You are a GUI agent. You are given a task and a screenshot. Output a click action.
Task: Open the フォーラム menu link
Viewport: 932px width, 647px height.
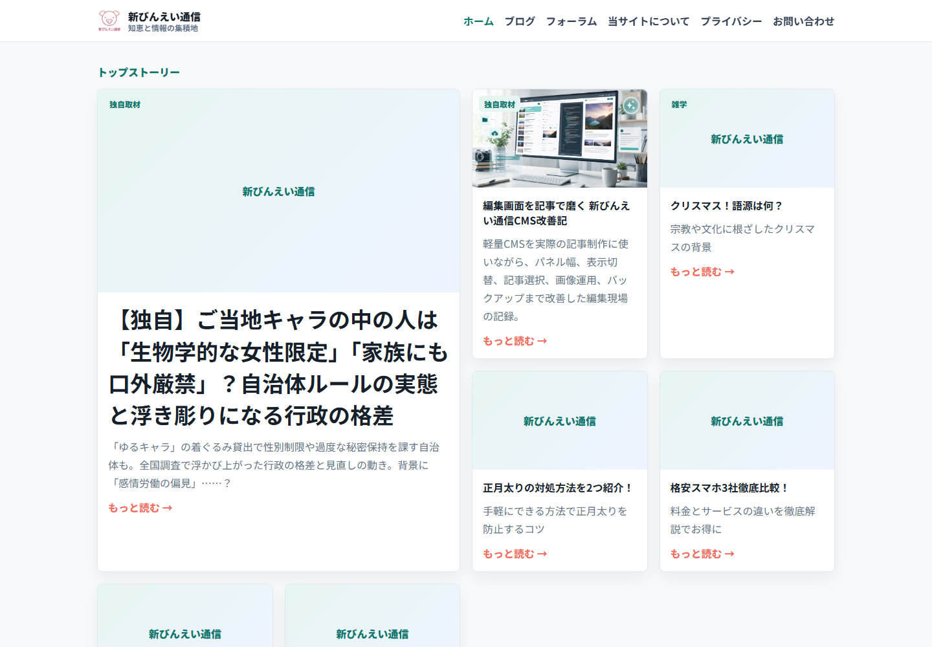571,21
